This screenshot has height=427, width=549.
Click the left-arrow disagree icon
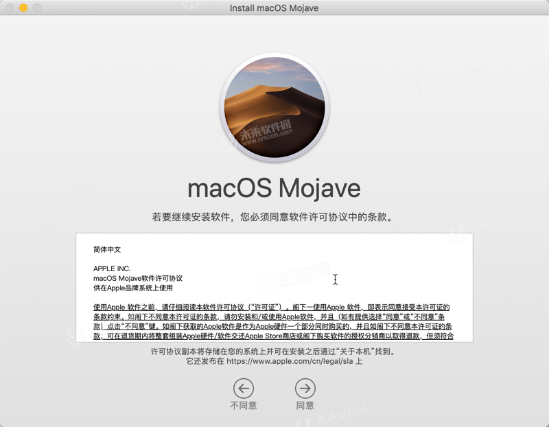coord(244,388)
